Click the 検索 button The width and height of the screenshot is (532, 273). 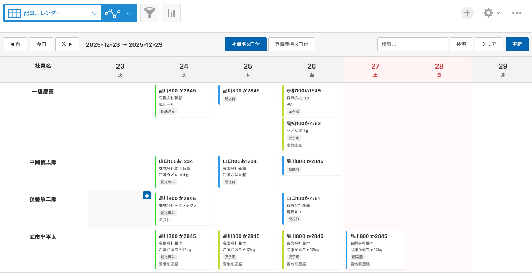point(462,44)
